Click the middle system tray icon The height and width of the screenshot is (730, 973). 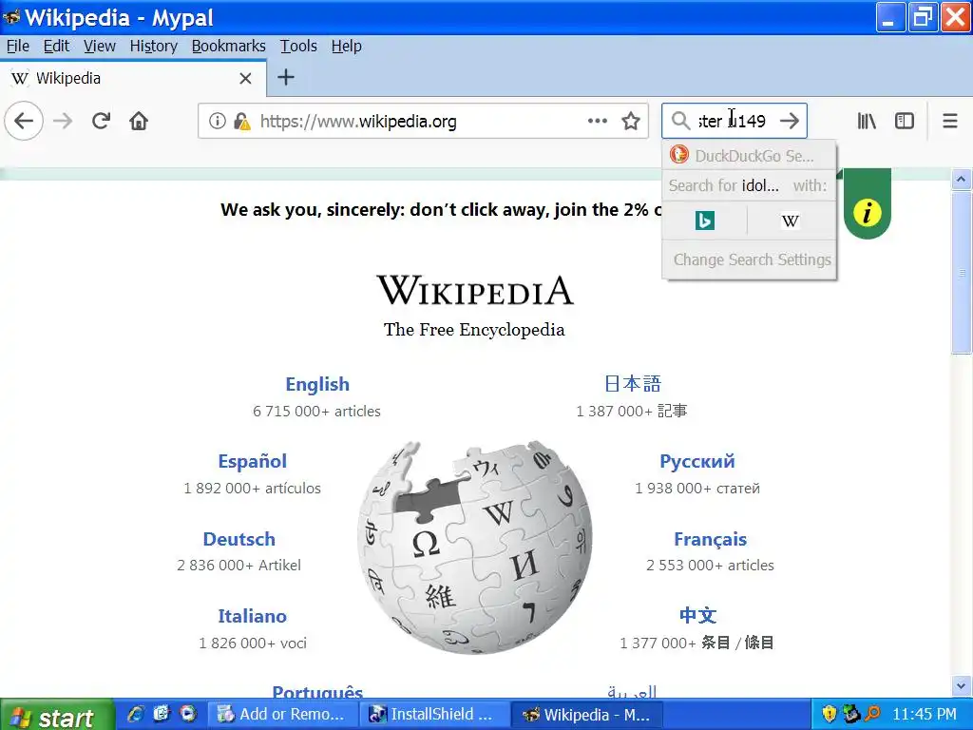point(850,714)
